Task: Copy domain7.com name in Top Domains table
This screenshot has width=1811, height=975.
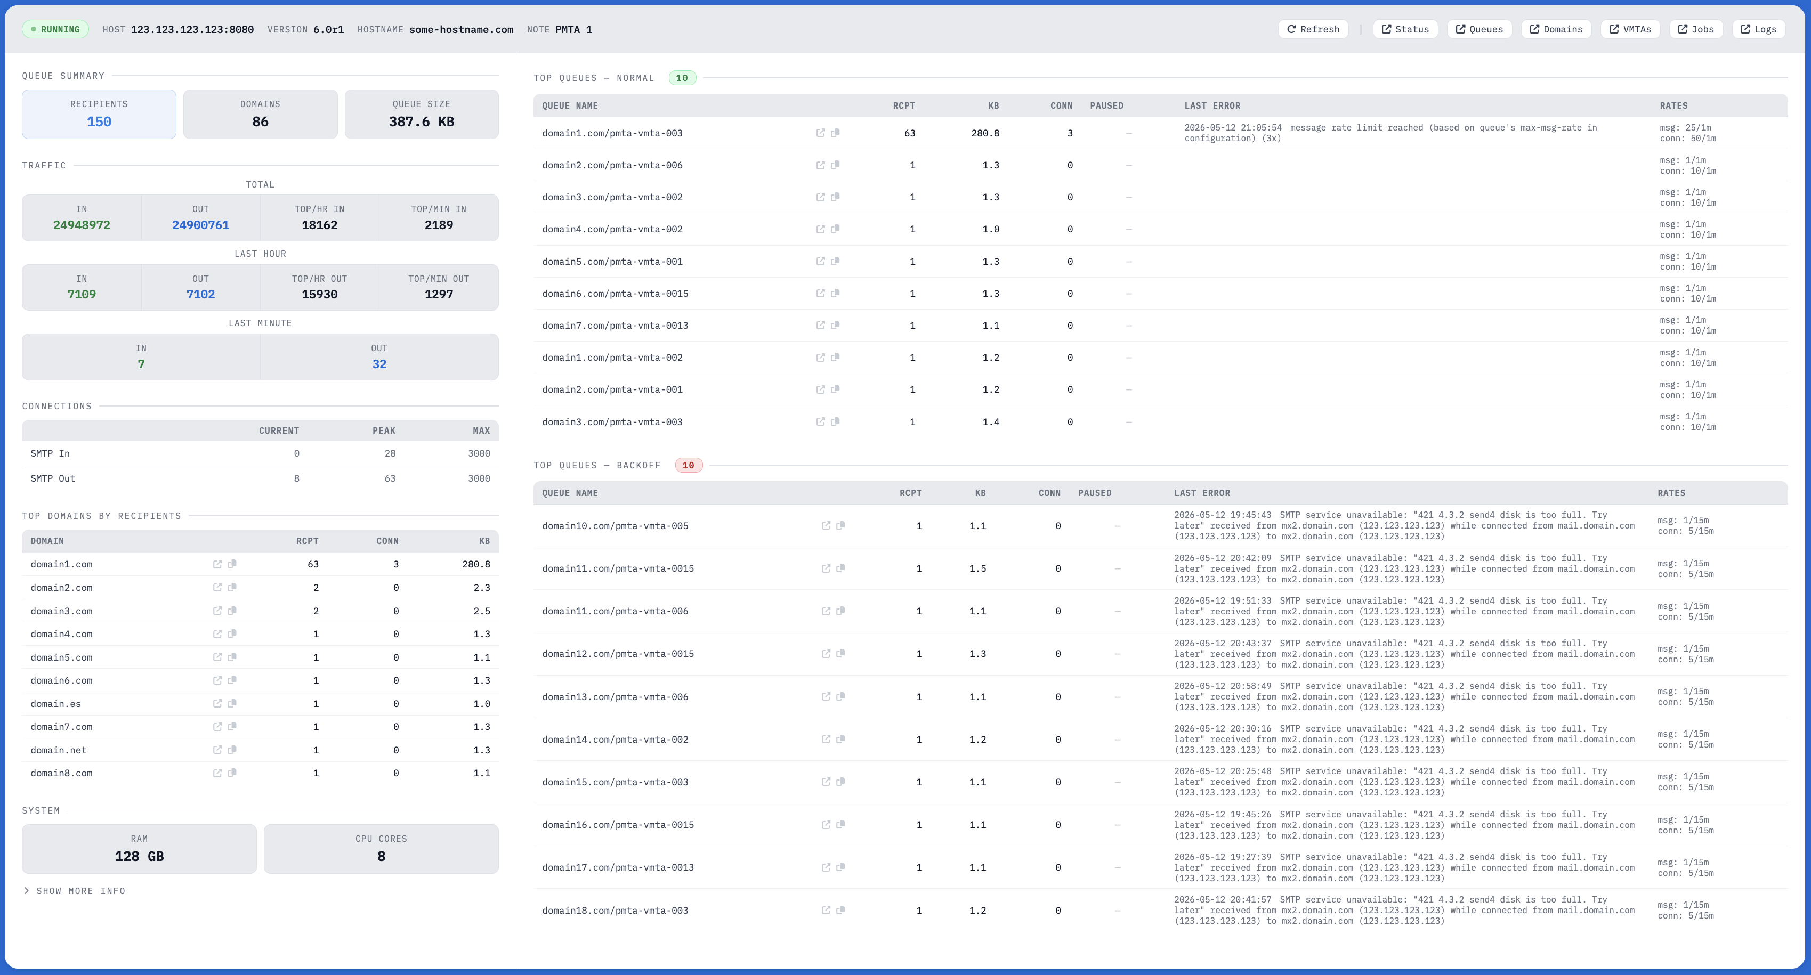Action: click(232, 727)
